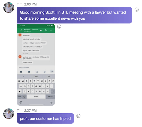Add reaction to profit per customer has tripled message
Screen dimensions: 142x127
(x=78, y=116)
